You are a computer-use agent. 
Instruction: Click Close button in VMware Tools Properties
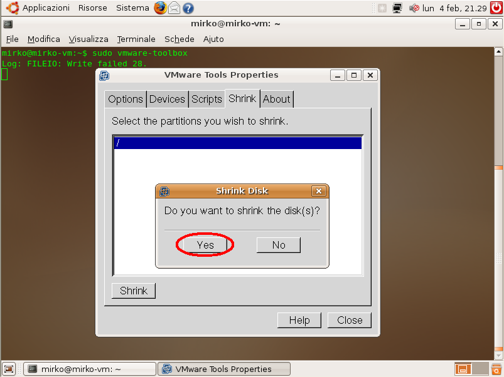pos(350,320)
